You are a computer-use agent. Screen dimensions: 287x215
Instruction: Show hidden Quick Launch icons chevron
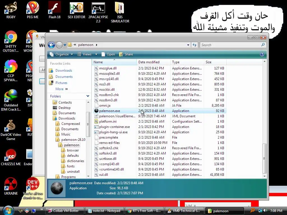click(x=41, y=209)
